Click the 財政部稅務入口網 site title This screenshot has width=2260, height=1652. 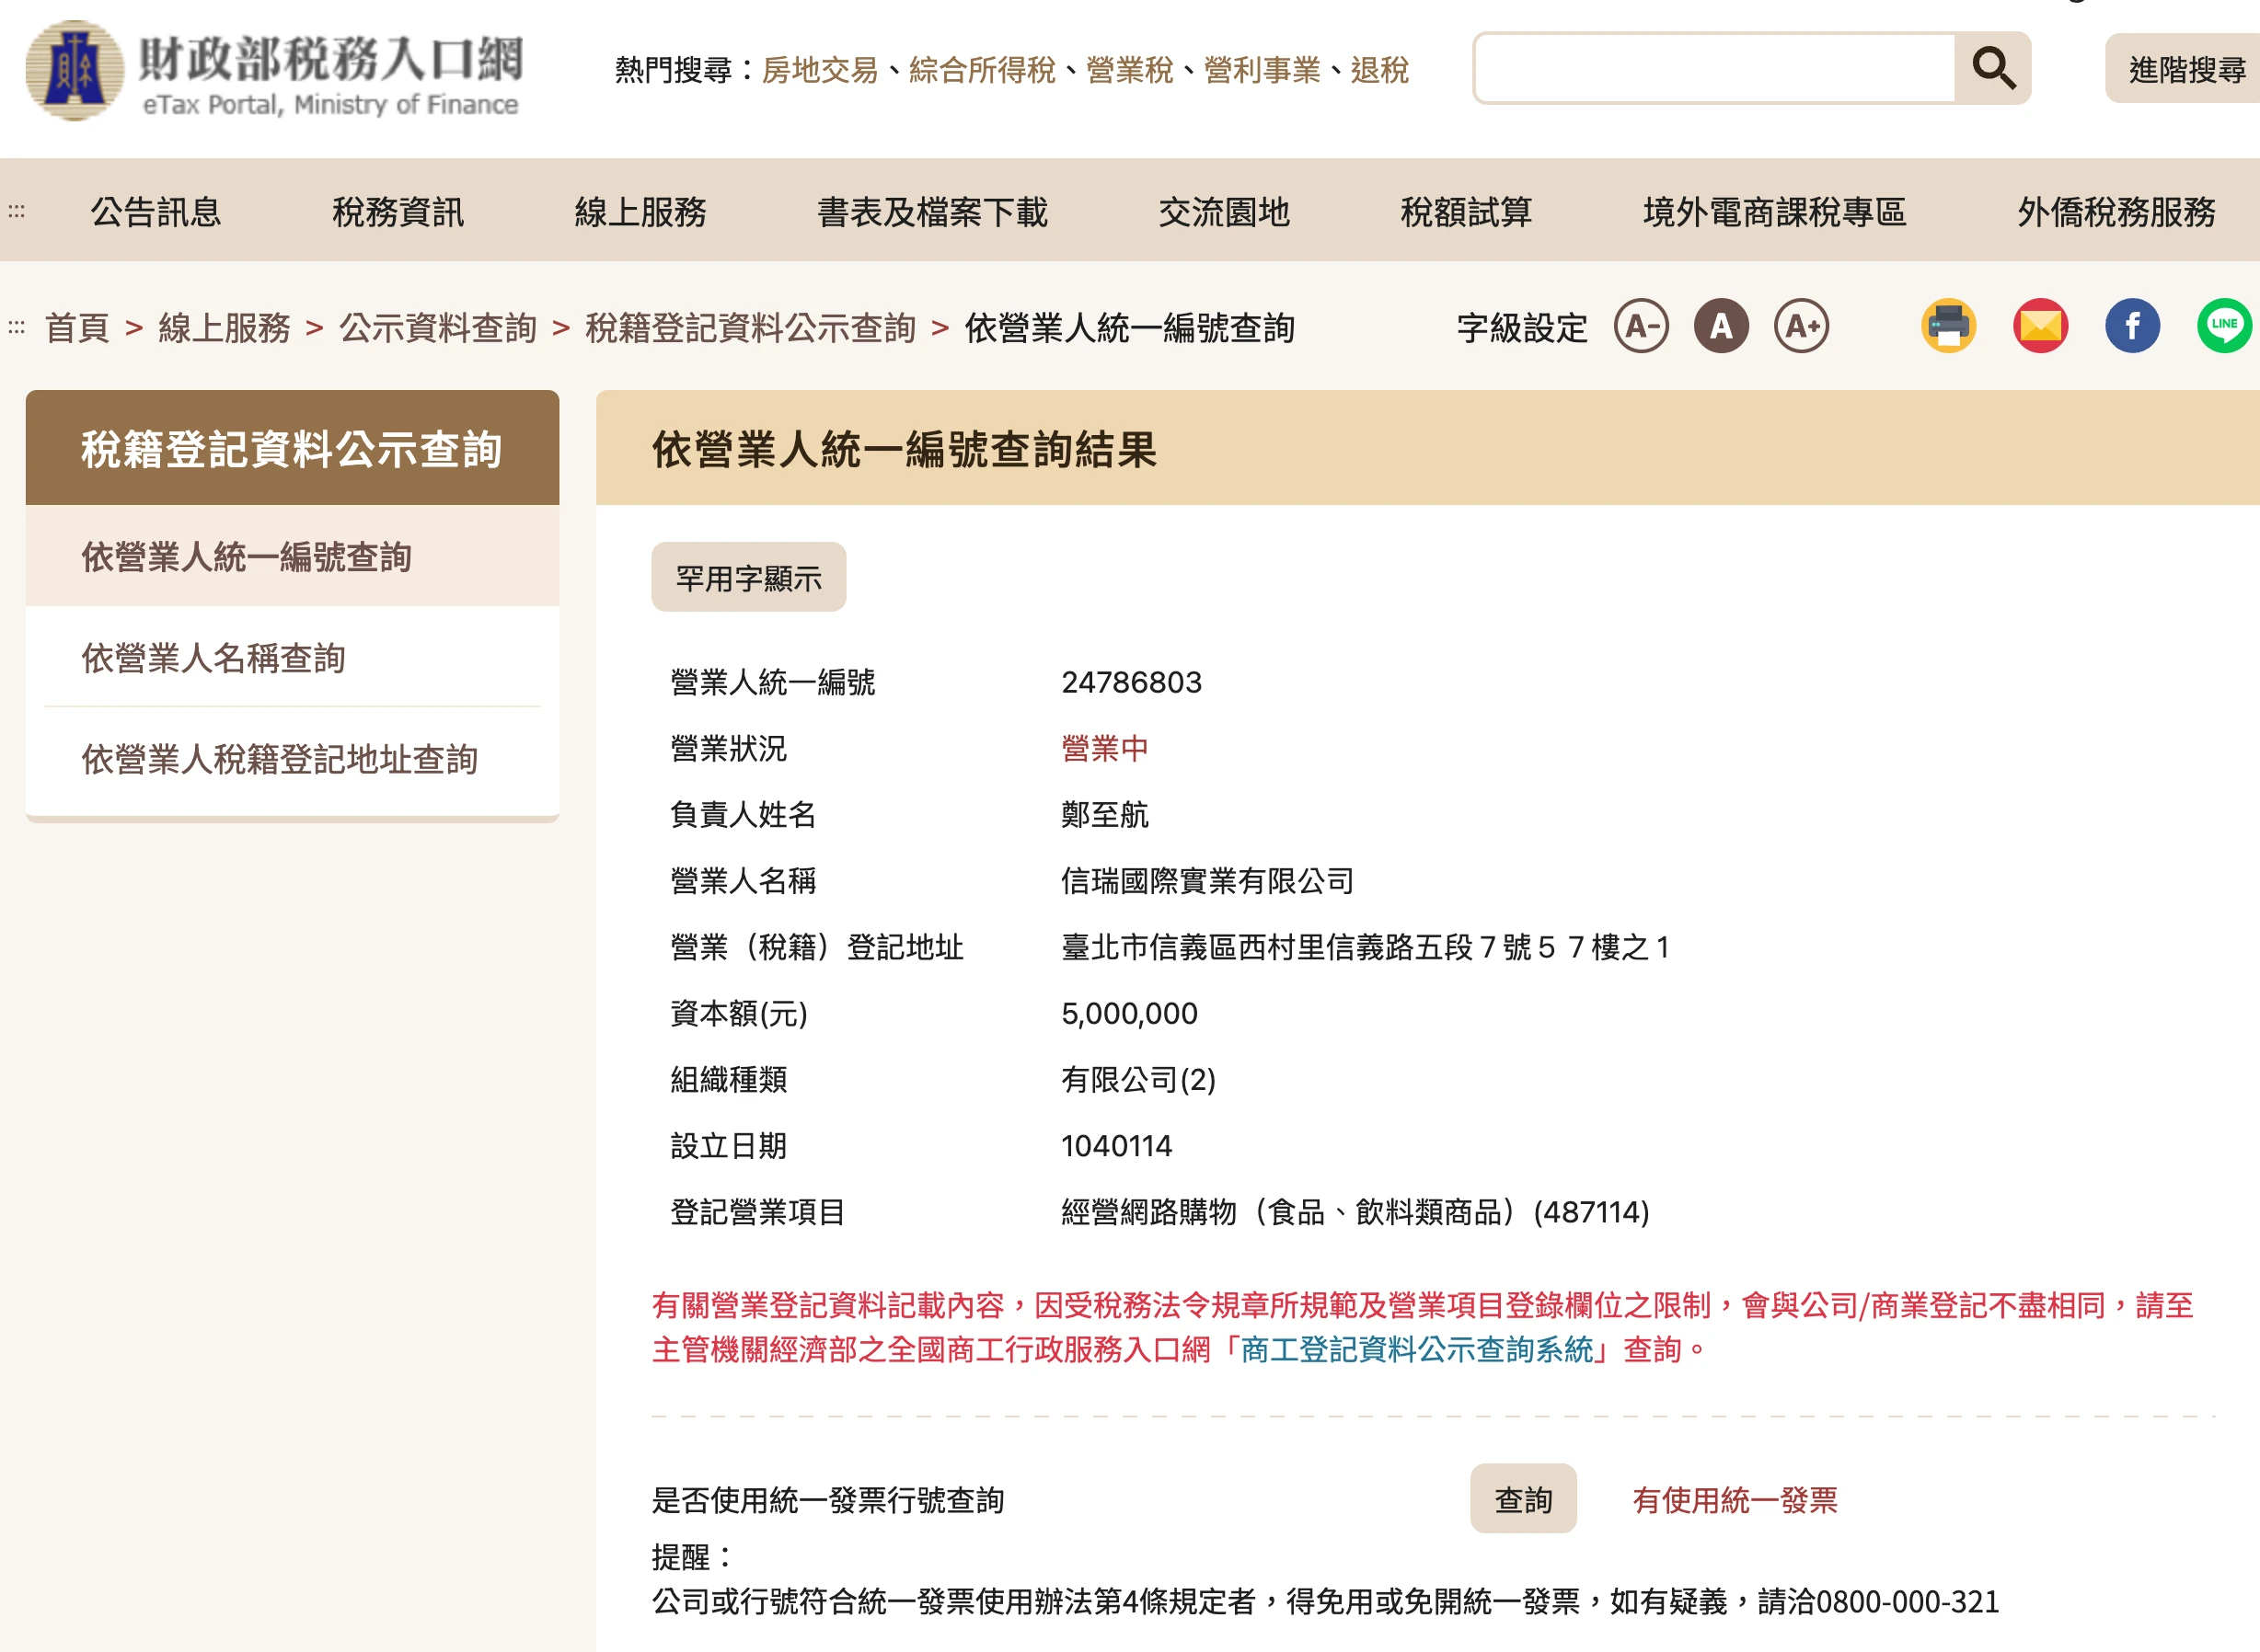(x=330, y=58)
